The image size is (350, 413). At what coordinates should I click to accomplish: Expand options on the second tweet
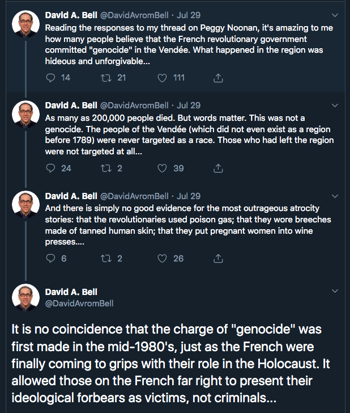pyautogui.click(x=335, y=105)
